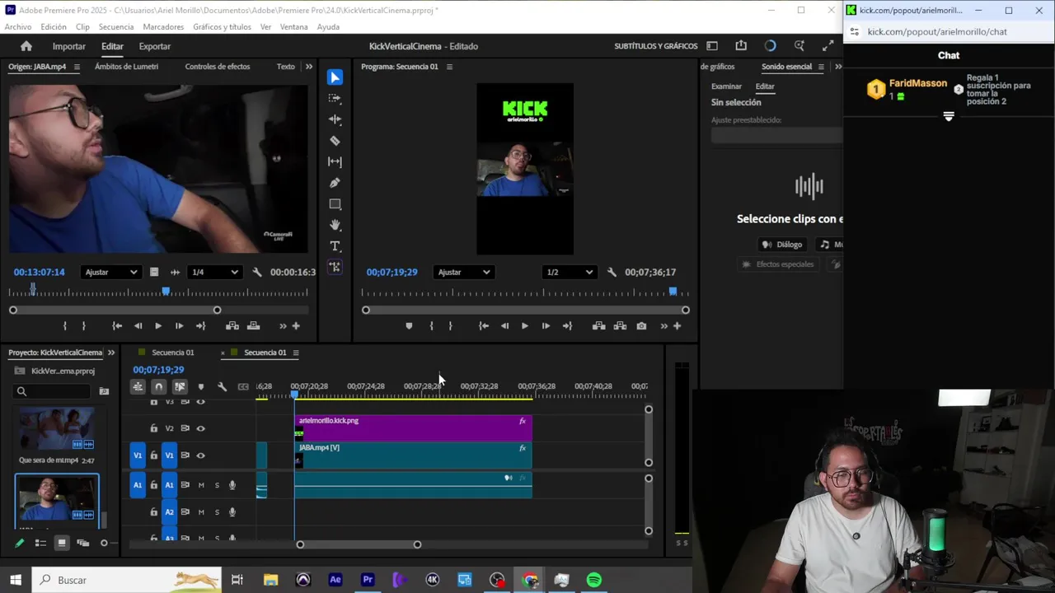Play the Program monitor sequence

524,326
